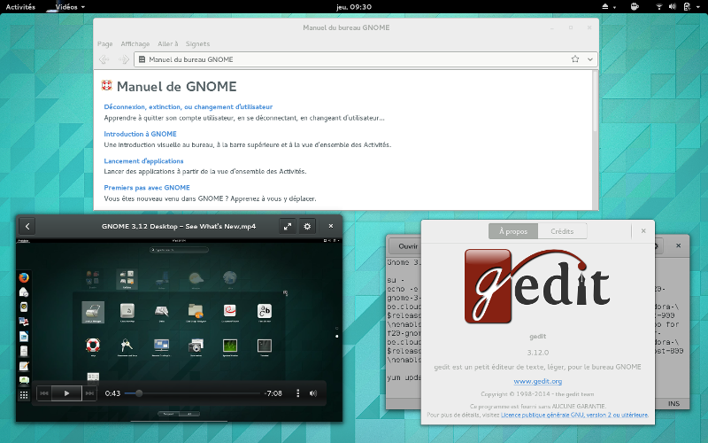Enter fullscreen in the video player
This screenshot has width=708, height=443.
click(288, 227)
